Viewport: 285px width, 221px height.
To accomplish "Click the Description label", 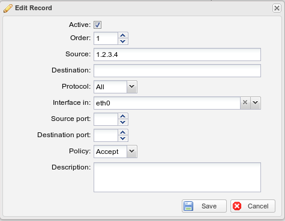I will click(71, 167).
